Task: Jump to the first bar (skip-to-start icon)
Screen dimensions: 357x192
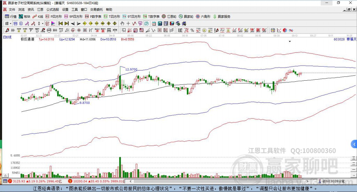Action: pos(61,23)
